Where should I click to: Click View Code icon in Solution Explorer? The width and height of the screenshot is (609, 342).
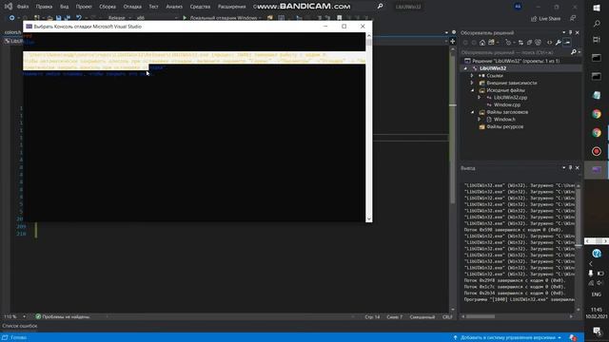[x=549, y=42]
